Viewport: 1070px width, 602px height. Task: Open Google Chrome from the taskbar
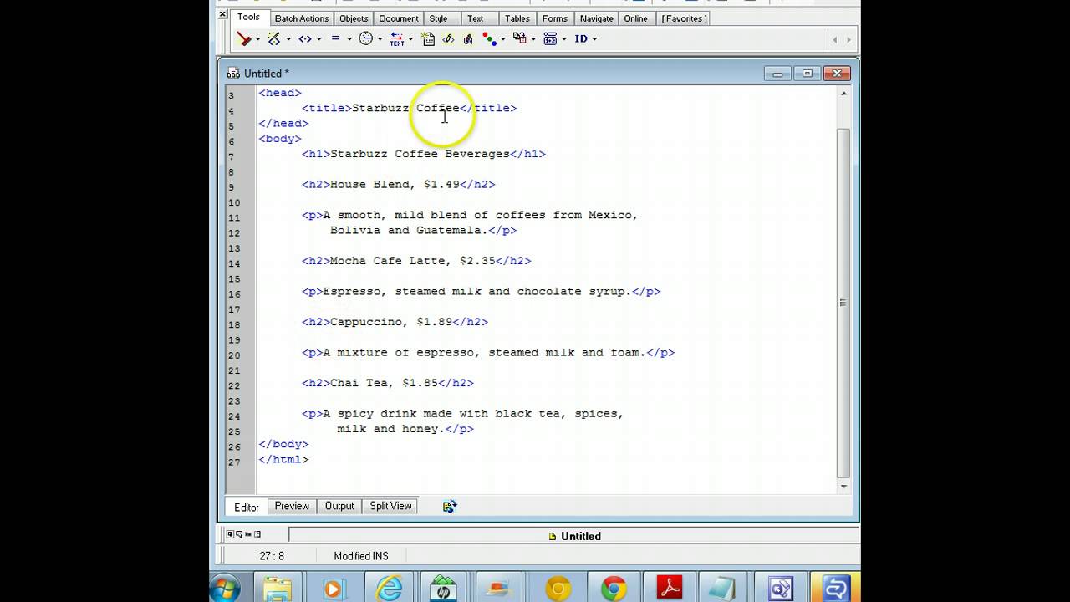613,589
